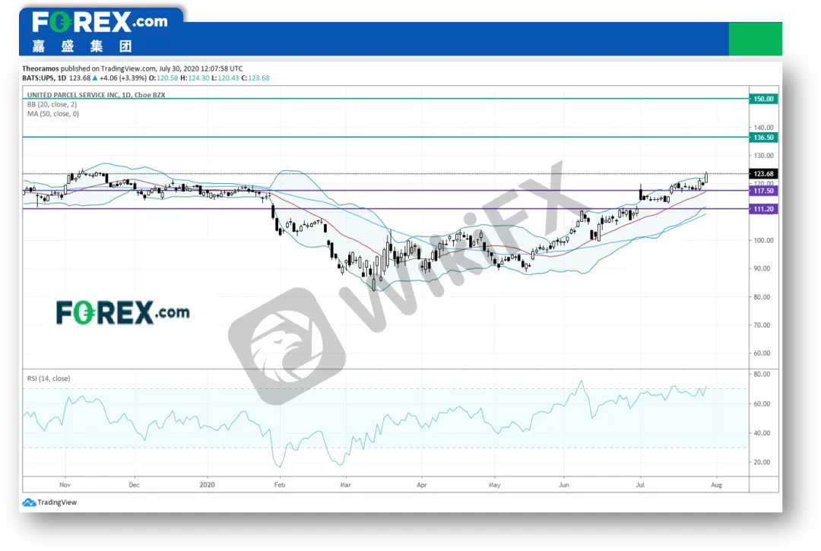Click the Jul label on time axis
Viewport: 821px width, 551px height.
coord(640,485)
